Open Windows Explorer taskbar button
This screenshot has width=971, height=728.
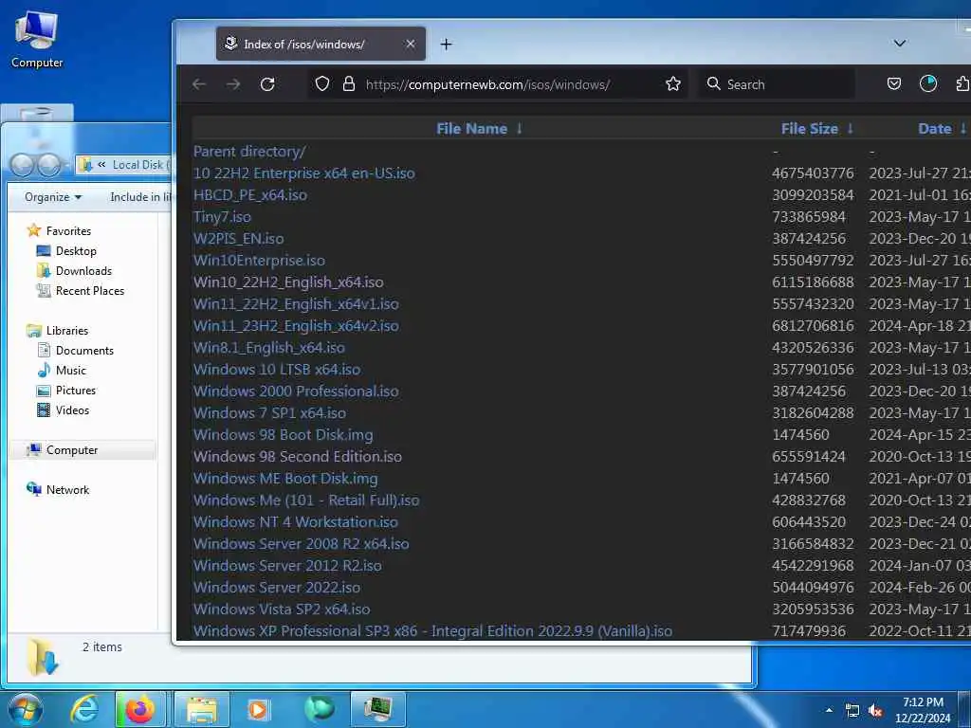point(202,709)
